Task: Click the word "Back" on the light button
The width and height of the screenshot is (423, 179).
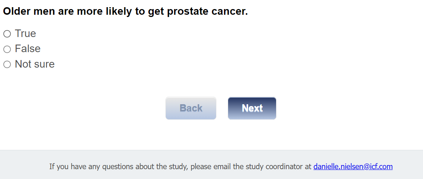Action: tap(191, 108)
